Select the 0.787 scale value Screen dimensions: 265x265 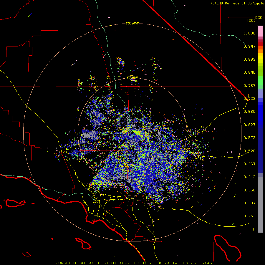point(249,85)
